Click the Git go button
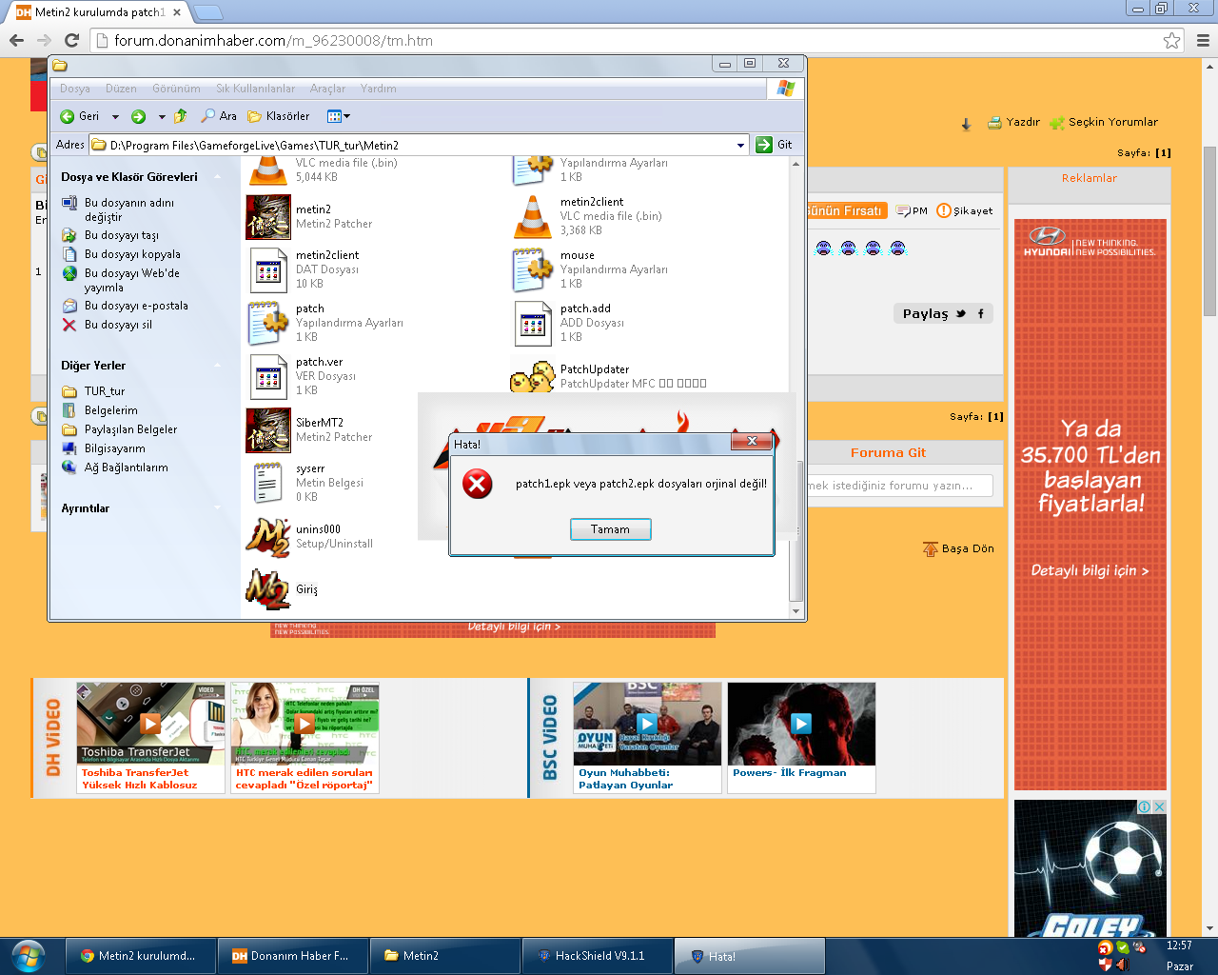Image resolution: width=1218 pixels, height=975 pixels. click(x=774, y=145)
